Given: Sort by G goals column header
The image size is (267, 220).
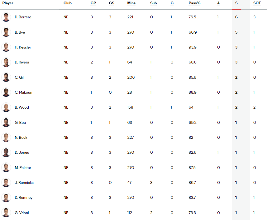Looking at the screenshot, I should pyautogui.click(x=172, y=3).
